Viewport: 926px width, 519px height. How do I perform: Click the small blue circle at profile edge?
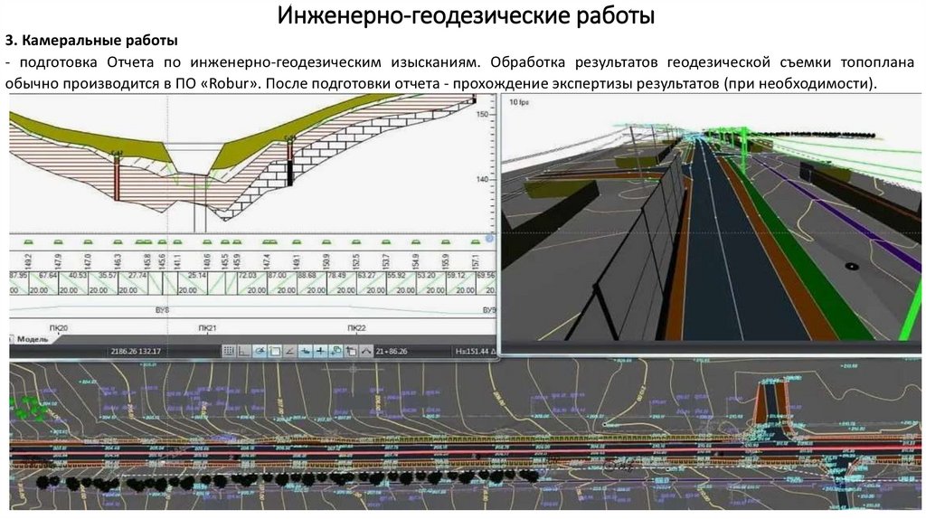tap(489, 238)
